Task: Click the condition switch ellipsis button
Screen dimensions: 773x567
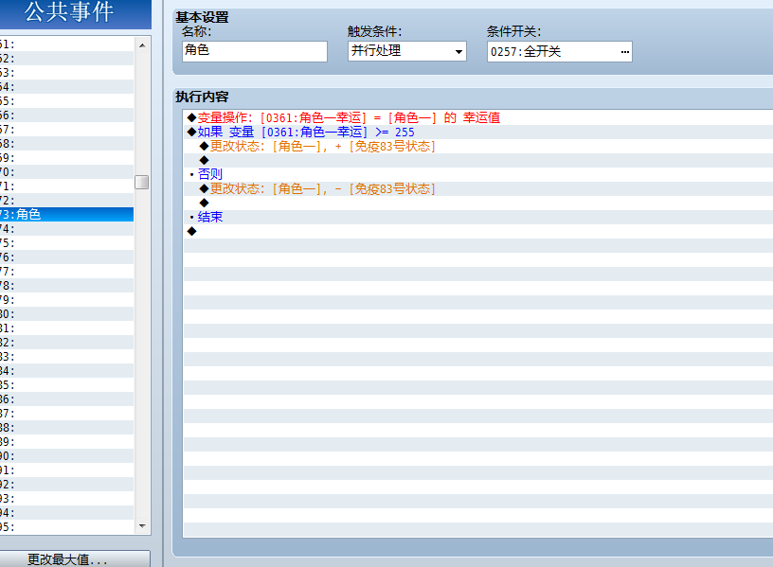Action: point(624,52)
